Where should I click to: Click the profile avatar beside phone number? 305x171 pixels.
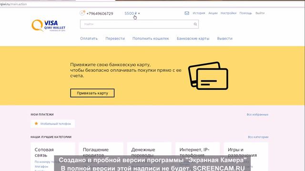82,13
